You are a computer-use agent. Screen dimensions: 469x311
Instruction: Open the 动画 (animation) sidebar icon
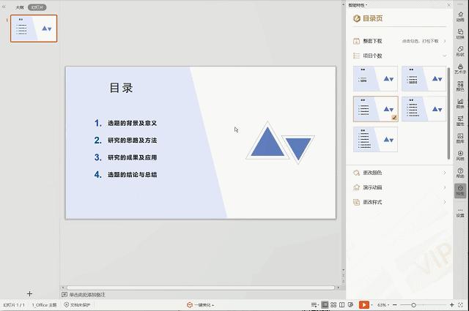click(460, 16)
